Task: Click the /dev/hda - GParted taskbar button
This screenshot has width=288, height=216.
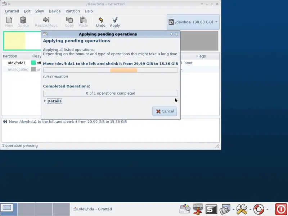Action: click(x=93, y=209)
